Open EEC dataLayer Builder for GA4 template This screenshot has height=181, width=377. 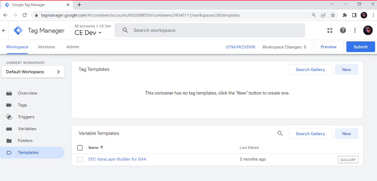(117, 159)
